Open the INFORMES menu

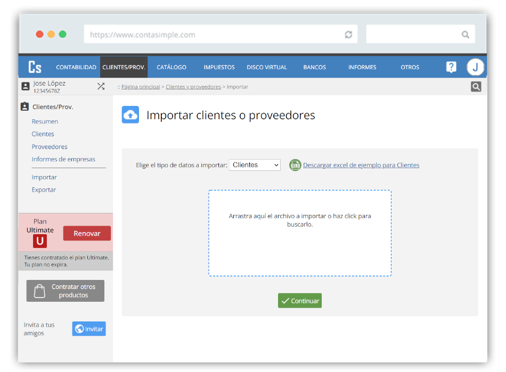pos(362,67)
